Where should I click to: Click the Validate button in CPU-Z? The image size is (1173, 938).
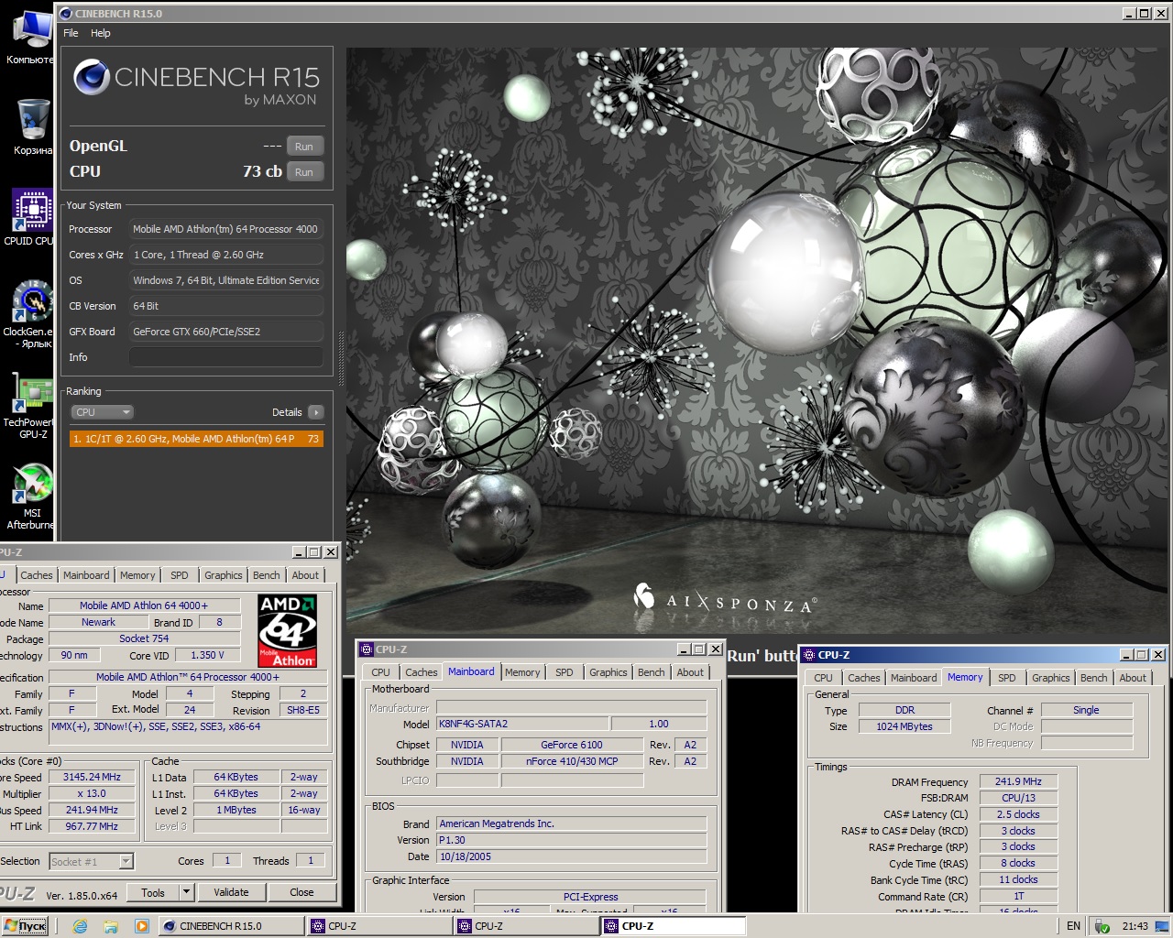pos(231,892)
